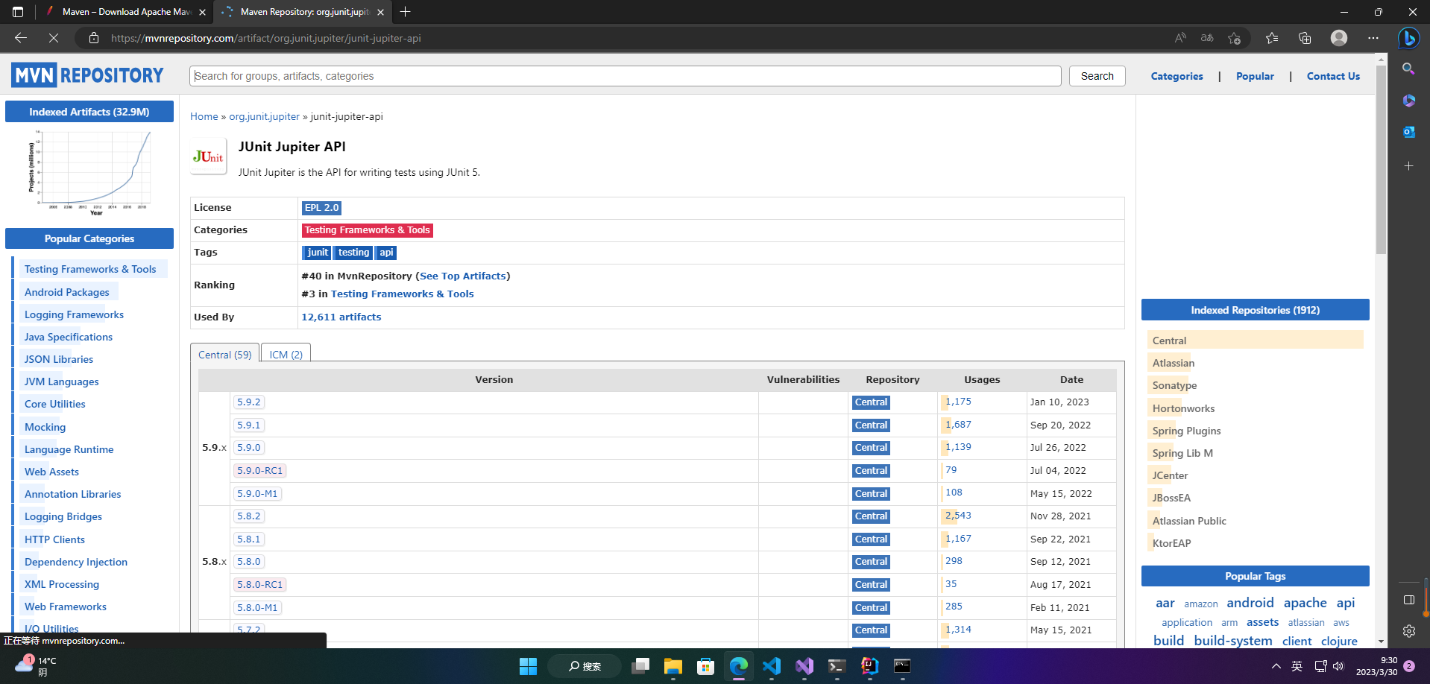
Task: Click the android popular tag
Action: pos(1250,603)
